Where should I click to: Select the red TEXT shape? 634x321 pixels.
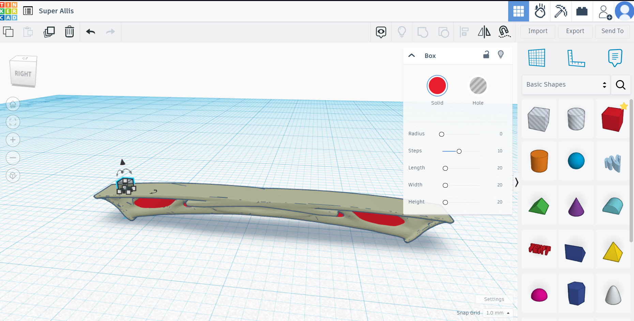click(540, 249)
